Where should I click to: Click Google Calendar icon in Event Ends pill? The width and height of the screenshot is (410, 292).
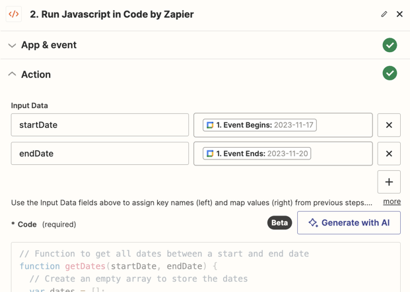coord(210,154)
